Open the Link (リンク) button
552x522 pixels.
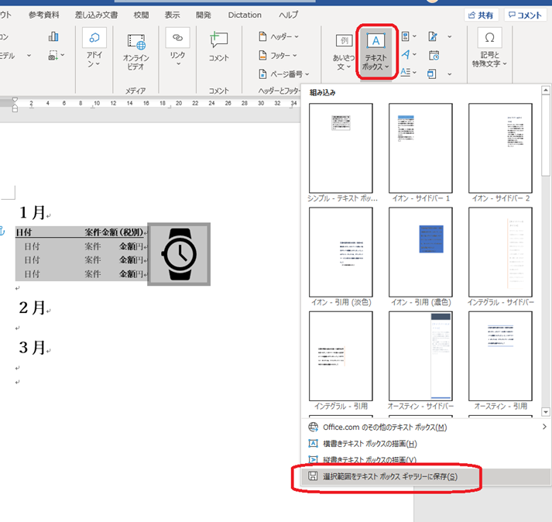pyautogui.click(x=177, y=46)
